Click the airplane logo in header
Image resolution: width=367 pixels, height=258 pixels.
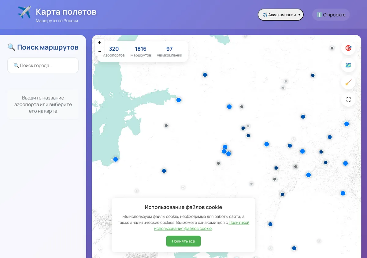[24, 13]
